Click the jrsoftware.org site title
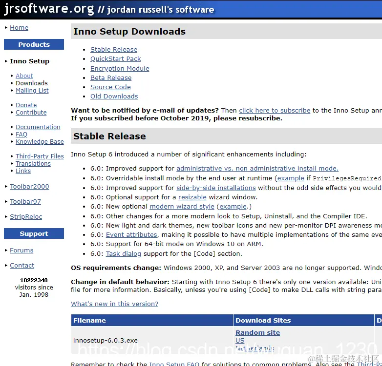382x366 pixels. pyautogui.click(x=49, y=9)
